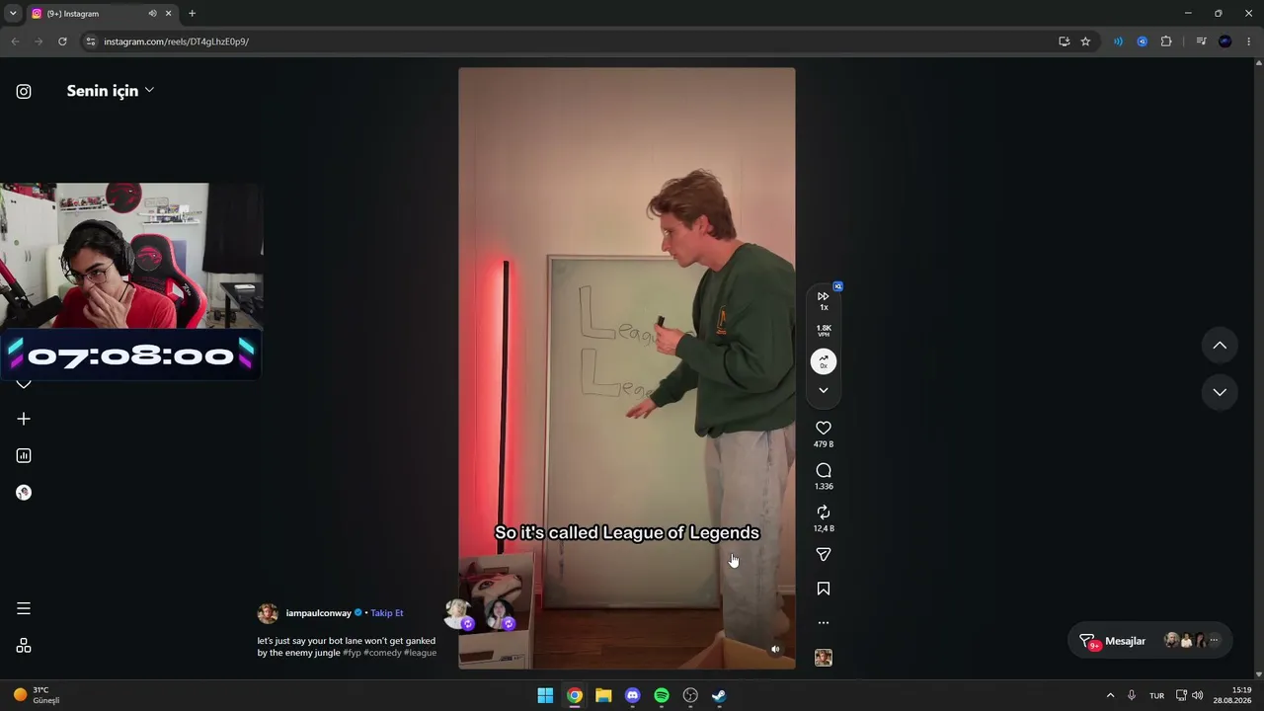Click the white 0x trending button
This screenshot has height=711, width=1264.
[x=824, y=362]
